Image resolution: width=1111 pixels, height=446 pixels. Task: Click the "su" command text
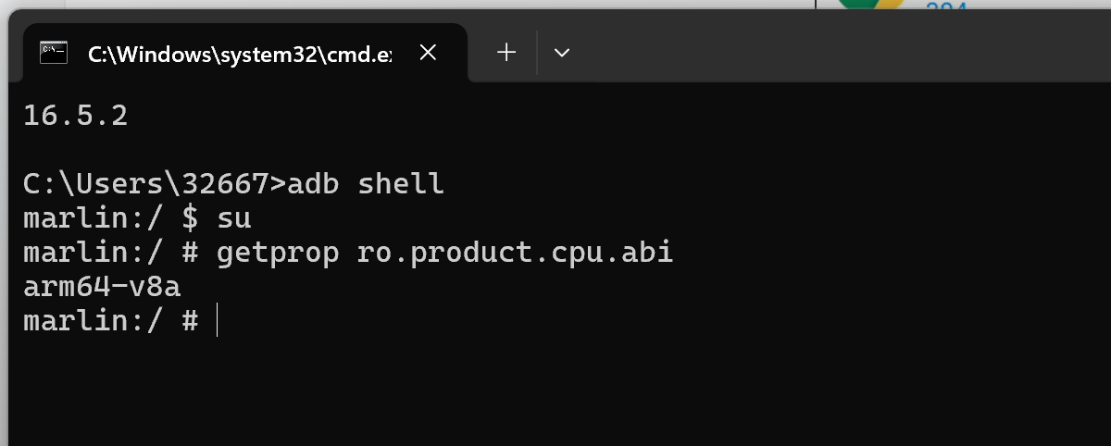tap(233, 218)
